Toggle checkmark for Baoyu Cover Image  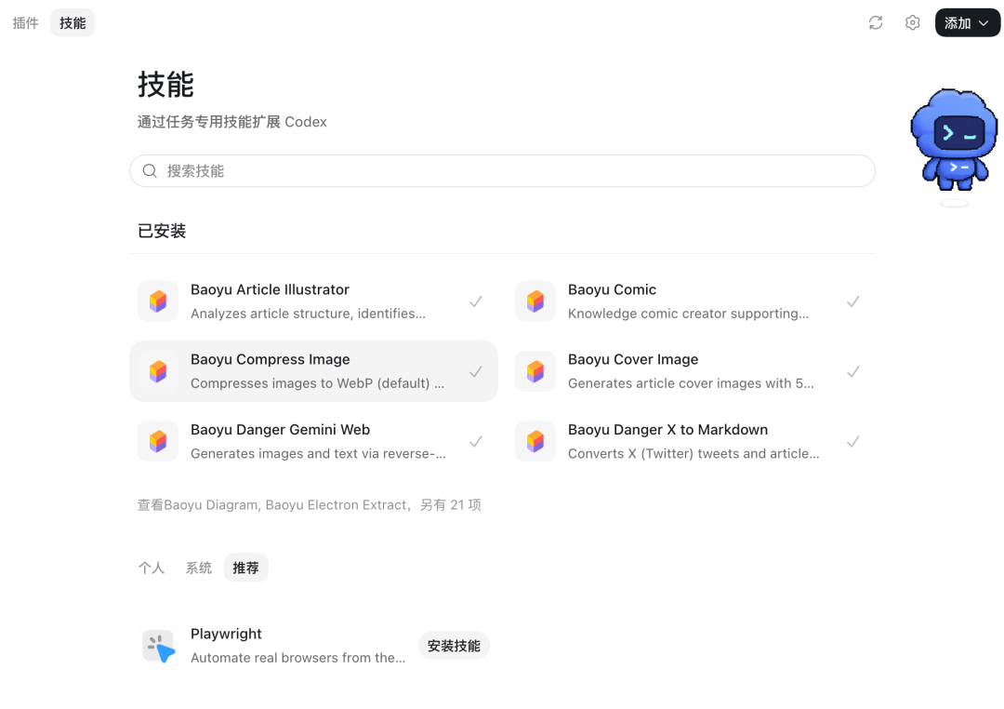pyautogui.click(x=852, y=371)
